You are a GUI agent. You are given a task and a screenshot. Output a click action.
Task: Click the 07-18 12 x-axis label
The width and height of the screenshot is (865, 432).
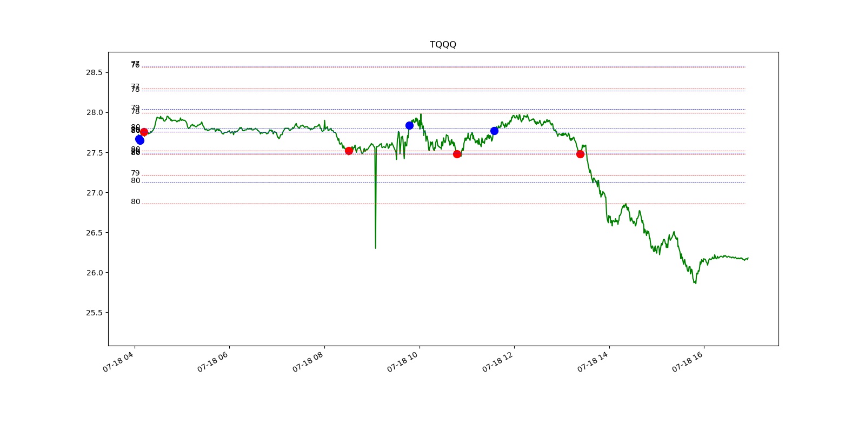coord(497,361)
